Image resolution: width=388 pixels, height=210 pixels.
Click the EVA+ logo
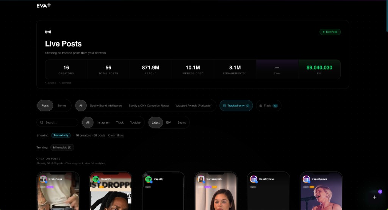pos(44,5)
